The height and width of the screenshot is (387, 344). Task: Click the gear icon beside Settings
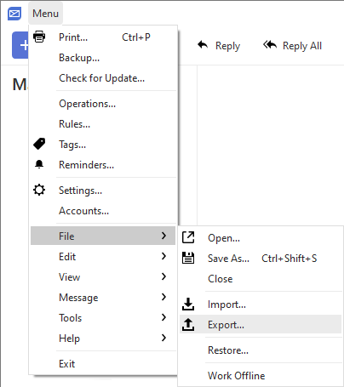tap(39, 190)
